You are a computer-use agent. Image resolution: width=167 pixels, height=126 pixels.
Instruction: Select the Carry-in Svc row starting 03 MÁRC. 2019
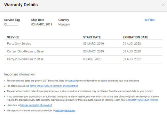pos(83,51)
